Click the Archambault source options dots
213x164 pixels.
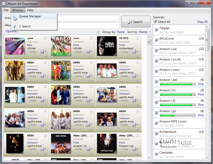pyautogui.click(x=203, y=137)
